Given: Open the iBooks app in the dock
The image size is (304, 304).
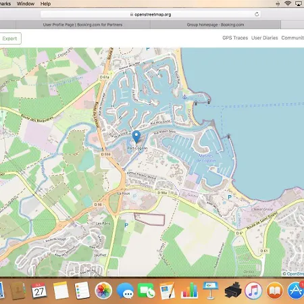Looking at the screenshot, I should pyautogui.click(x=274, y=290).
